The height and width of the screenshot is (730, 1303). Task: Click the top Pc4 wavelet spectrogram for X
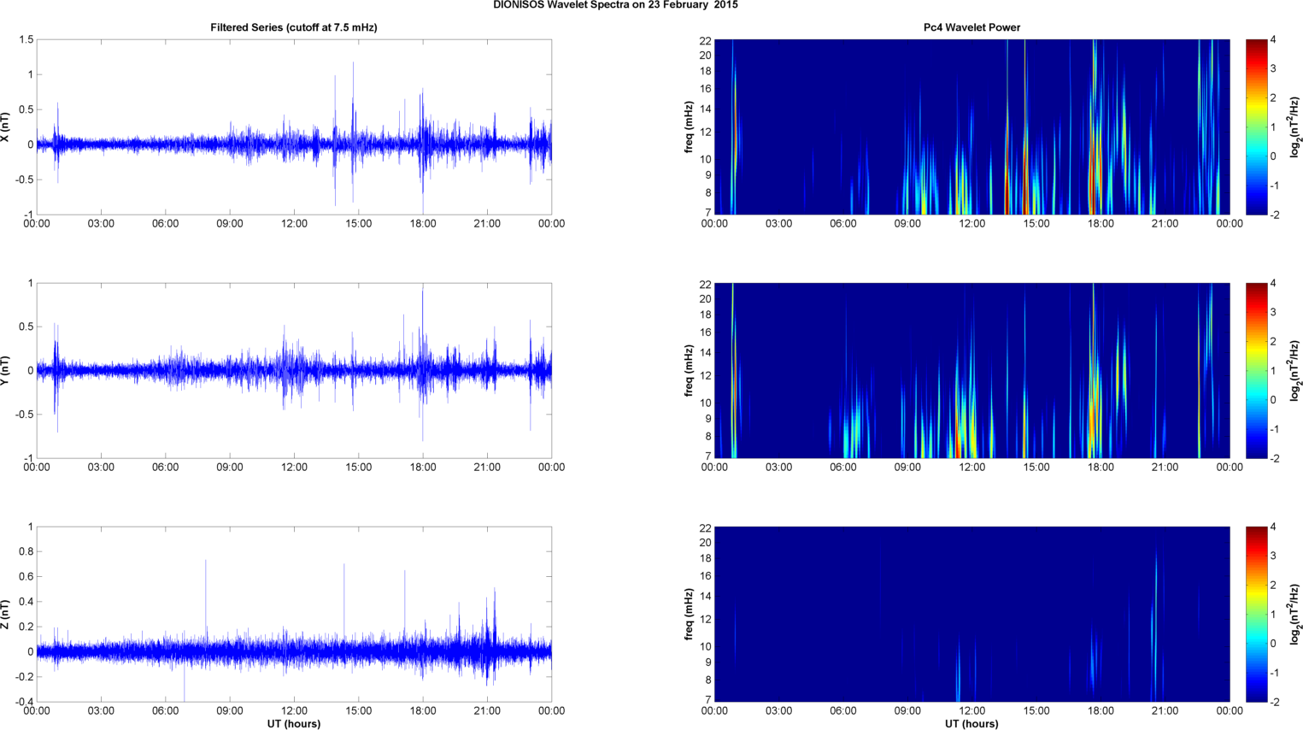pyautogui.click(x=971, y=127)
